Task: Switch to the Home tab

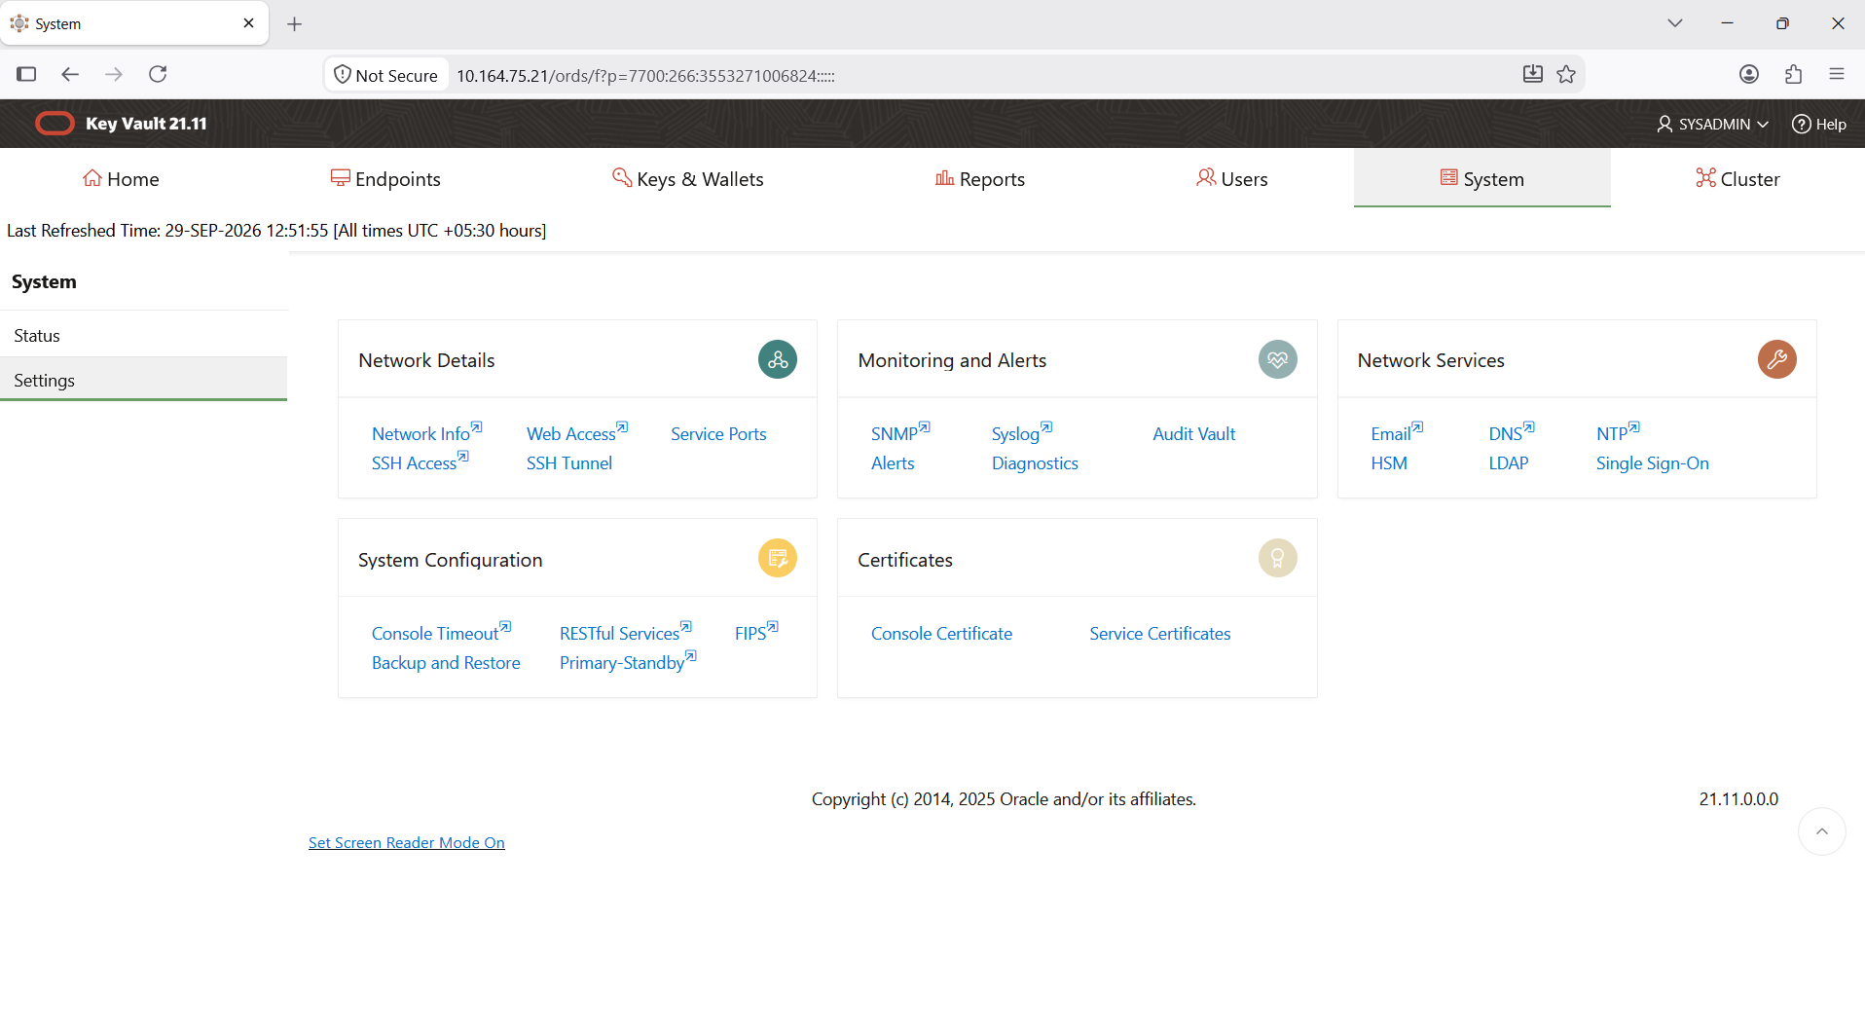Action: coord(121,178)
